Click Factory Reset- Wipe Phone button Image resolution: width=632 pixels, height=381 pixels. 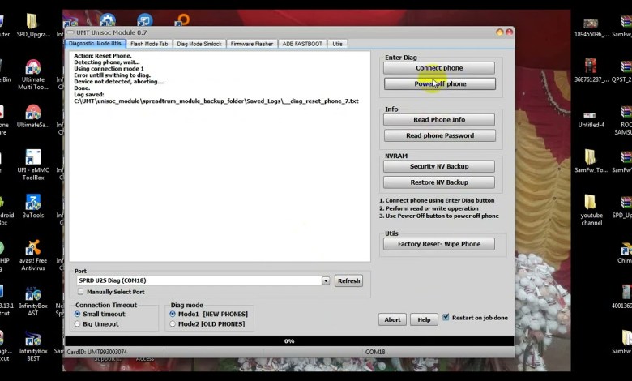(439, 244)
